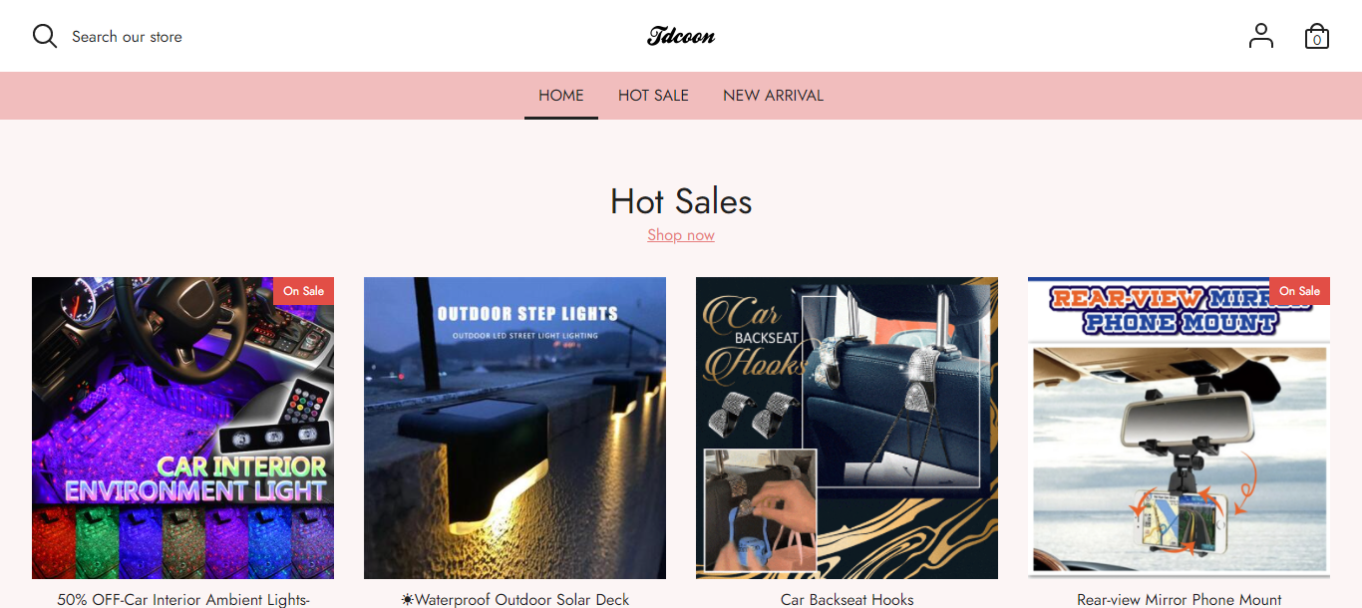This screenshot has height=608, width=1362.
Task: Open the shopping bag cart icon
Action: [1317, 36]
